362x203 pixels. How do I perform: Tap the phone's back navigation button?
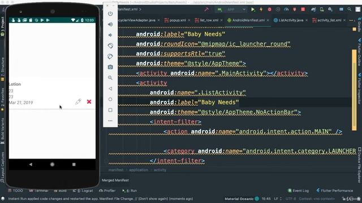coord(31,164)
